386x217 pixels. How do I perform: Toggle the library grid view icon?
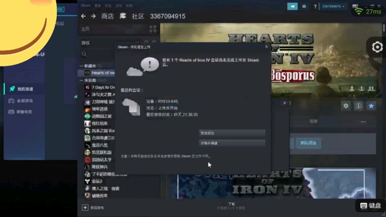(x=153, y=29)
